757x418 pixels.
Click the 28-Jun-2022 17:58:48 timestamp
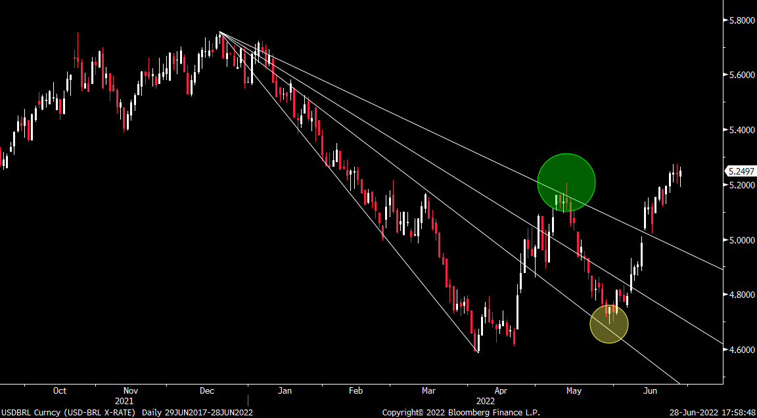point(712,413)
